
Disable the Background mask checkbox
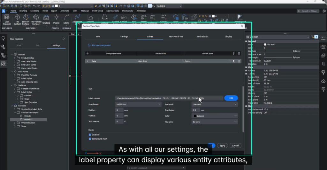click(x=90, y=139)
